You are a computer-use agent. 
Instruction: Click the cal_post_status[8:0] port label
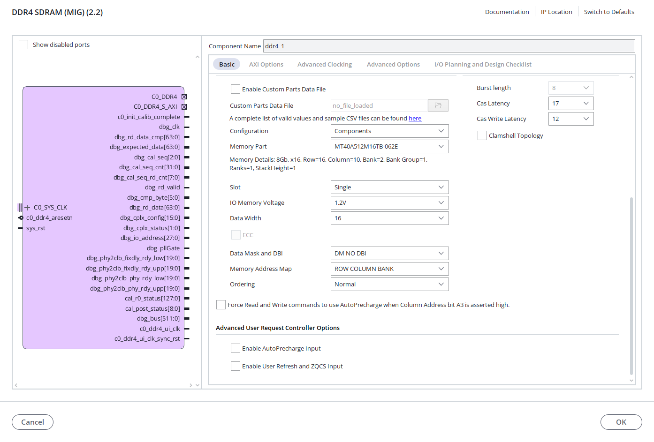[152, 308]
